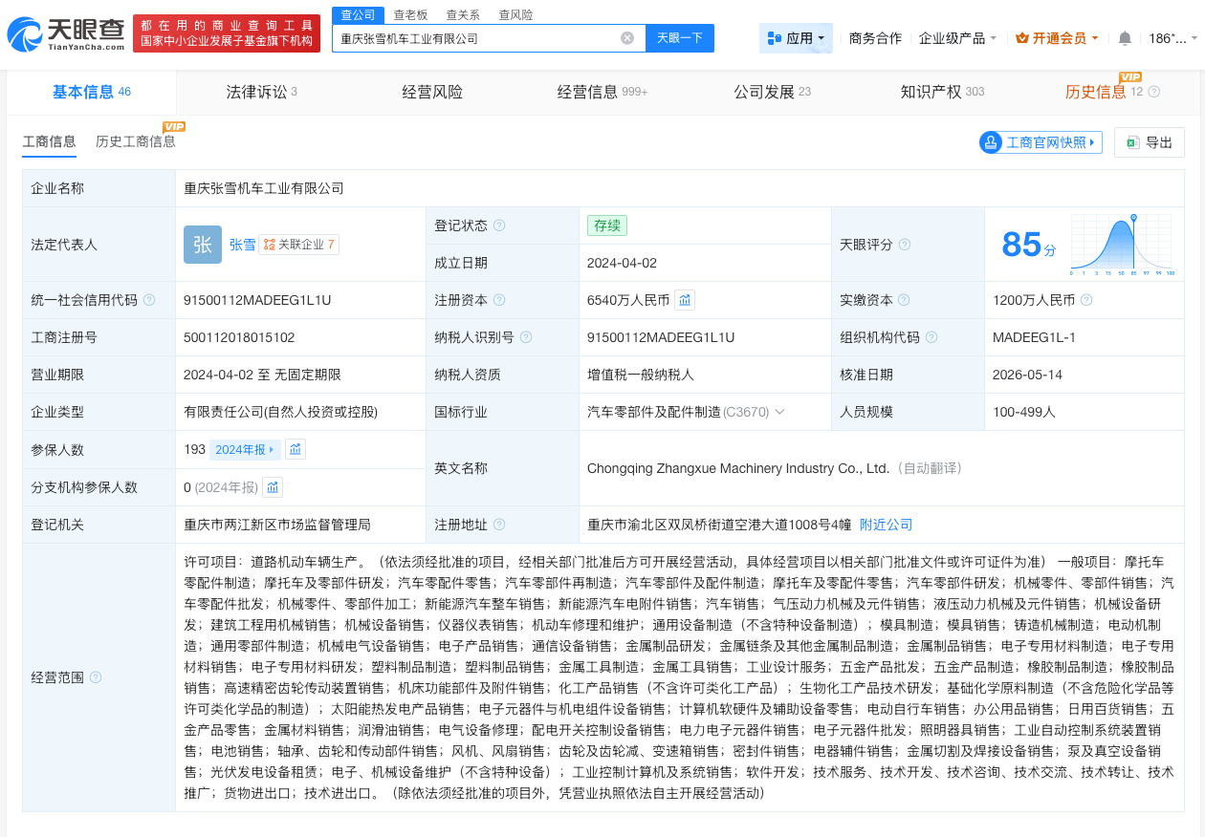
Task: Click the 85分 score distribution chart
Action: tap(1122, 245)
